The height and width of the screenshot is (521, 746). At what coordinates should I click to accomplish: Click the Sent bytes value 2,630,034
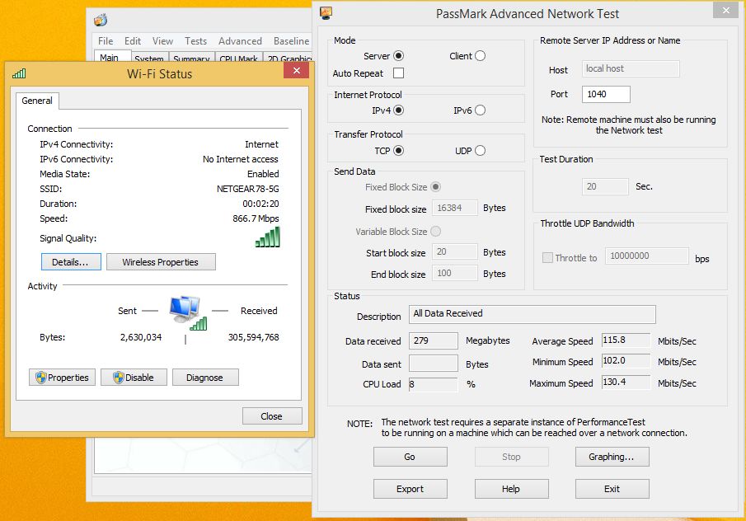(x=141, y=337)
